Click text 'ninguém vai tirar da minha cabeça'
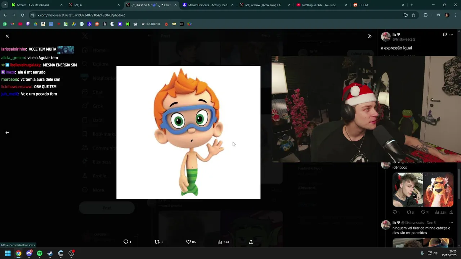Screen dimensions: 461x259 [x=421, y=228]
